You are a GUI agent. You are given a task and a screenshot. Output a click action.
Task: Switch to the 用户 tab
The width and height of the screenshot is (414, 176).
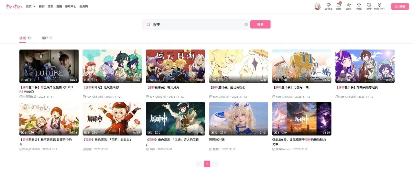coord(45,38)
